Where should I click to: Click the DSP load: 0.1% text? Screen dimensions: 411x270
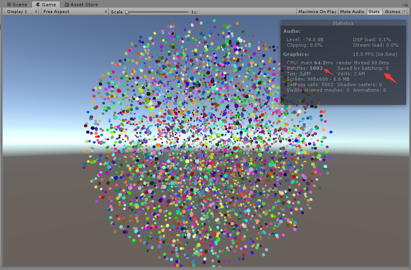(x=372, y=40)
